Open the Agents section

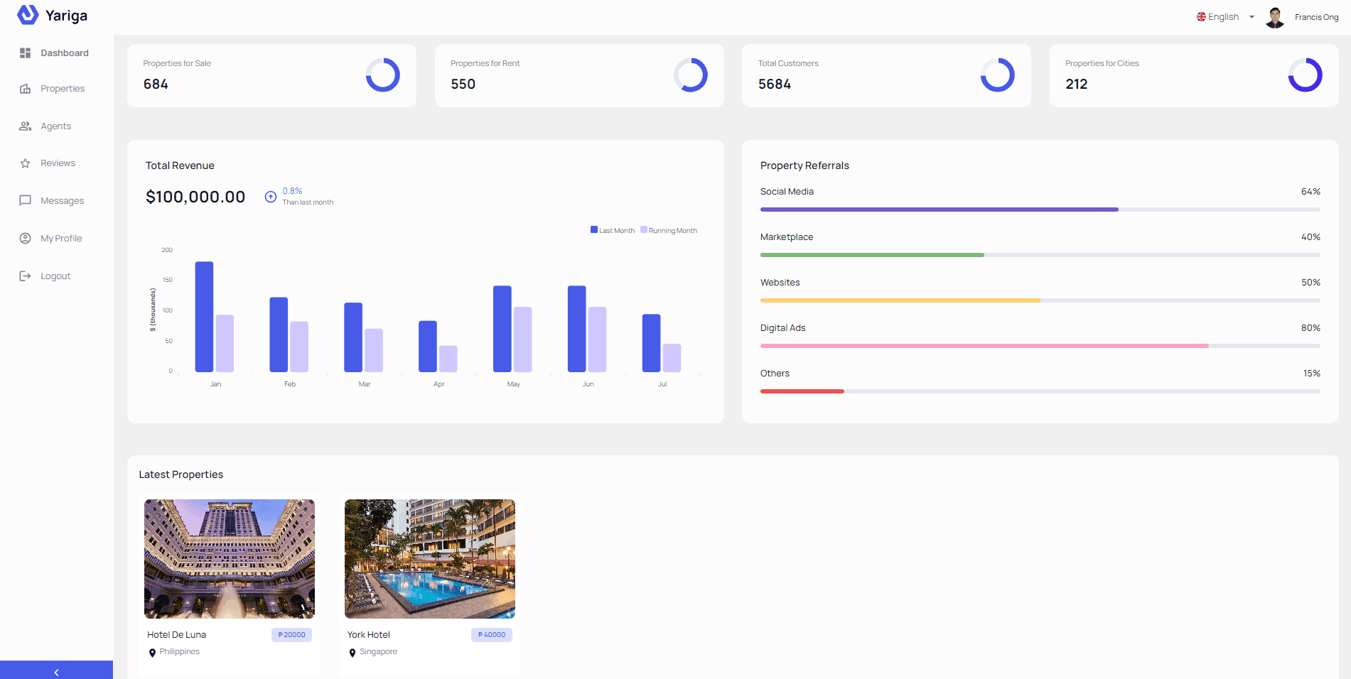(57, 126)
